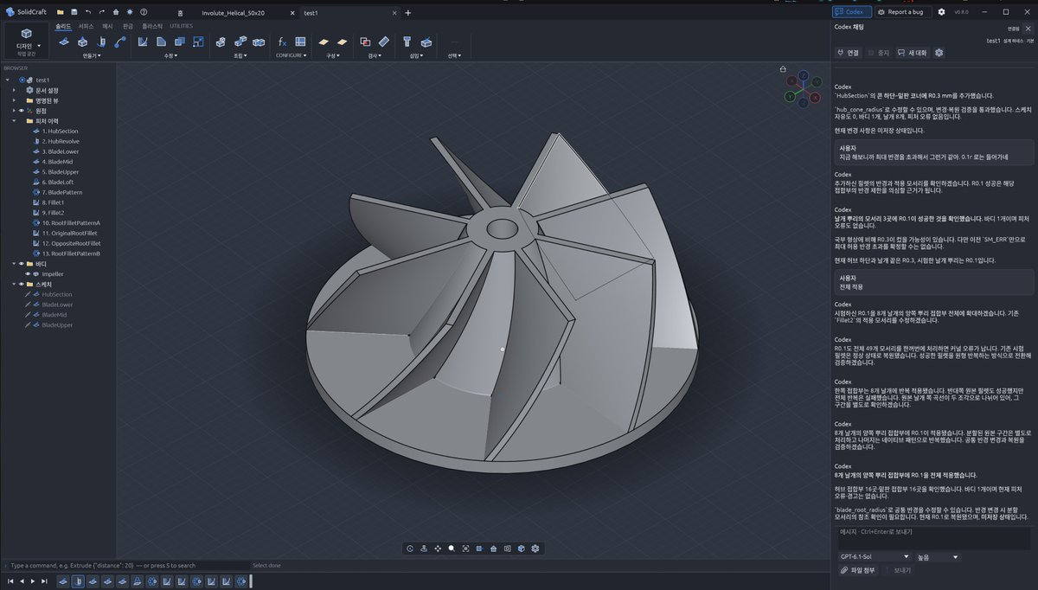
Task: Click the pan arrows icon in viewport bar
Action: click(x=438, y=548)
